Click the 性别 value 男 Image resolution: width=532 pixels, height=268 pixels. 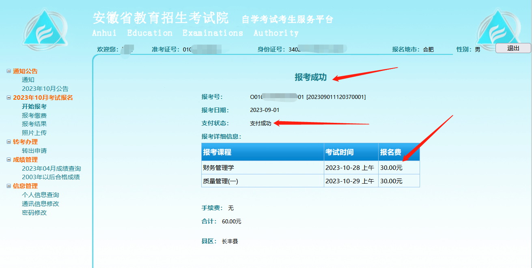pos(478,49)
